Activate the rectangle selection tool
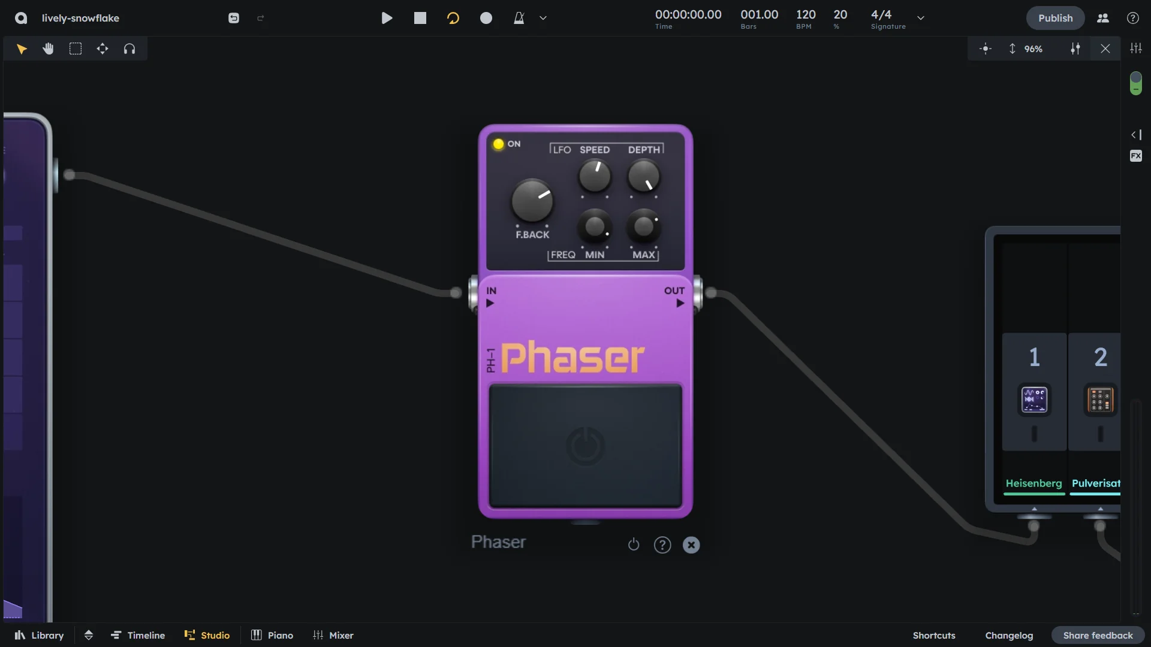This screenshot has height=647, width=1151. (x=76, y=49)
